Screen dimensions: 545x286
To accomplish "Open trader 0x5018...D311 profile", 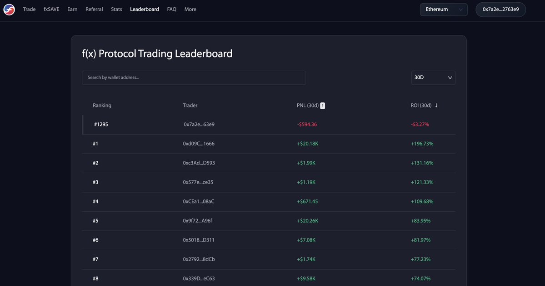I will coord(199,240).
